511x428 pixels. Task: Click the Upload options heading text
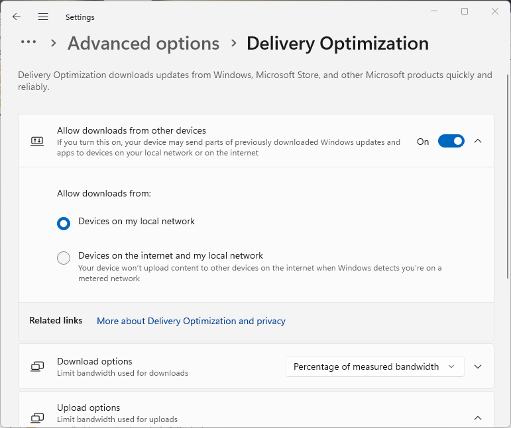pyautogui.click(x=88, y=407)
